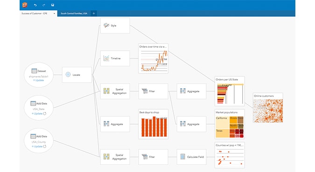The width and height of the screenshot is (315, 172).
Task: Click refresh icon next to USA_County Update
Action: (x=45, y=146)
